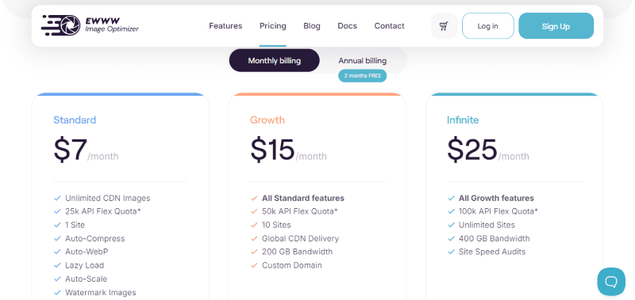Click the $15 price
635x300 pixels.
point(272,150)
